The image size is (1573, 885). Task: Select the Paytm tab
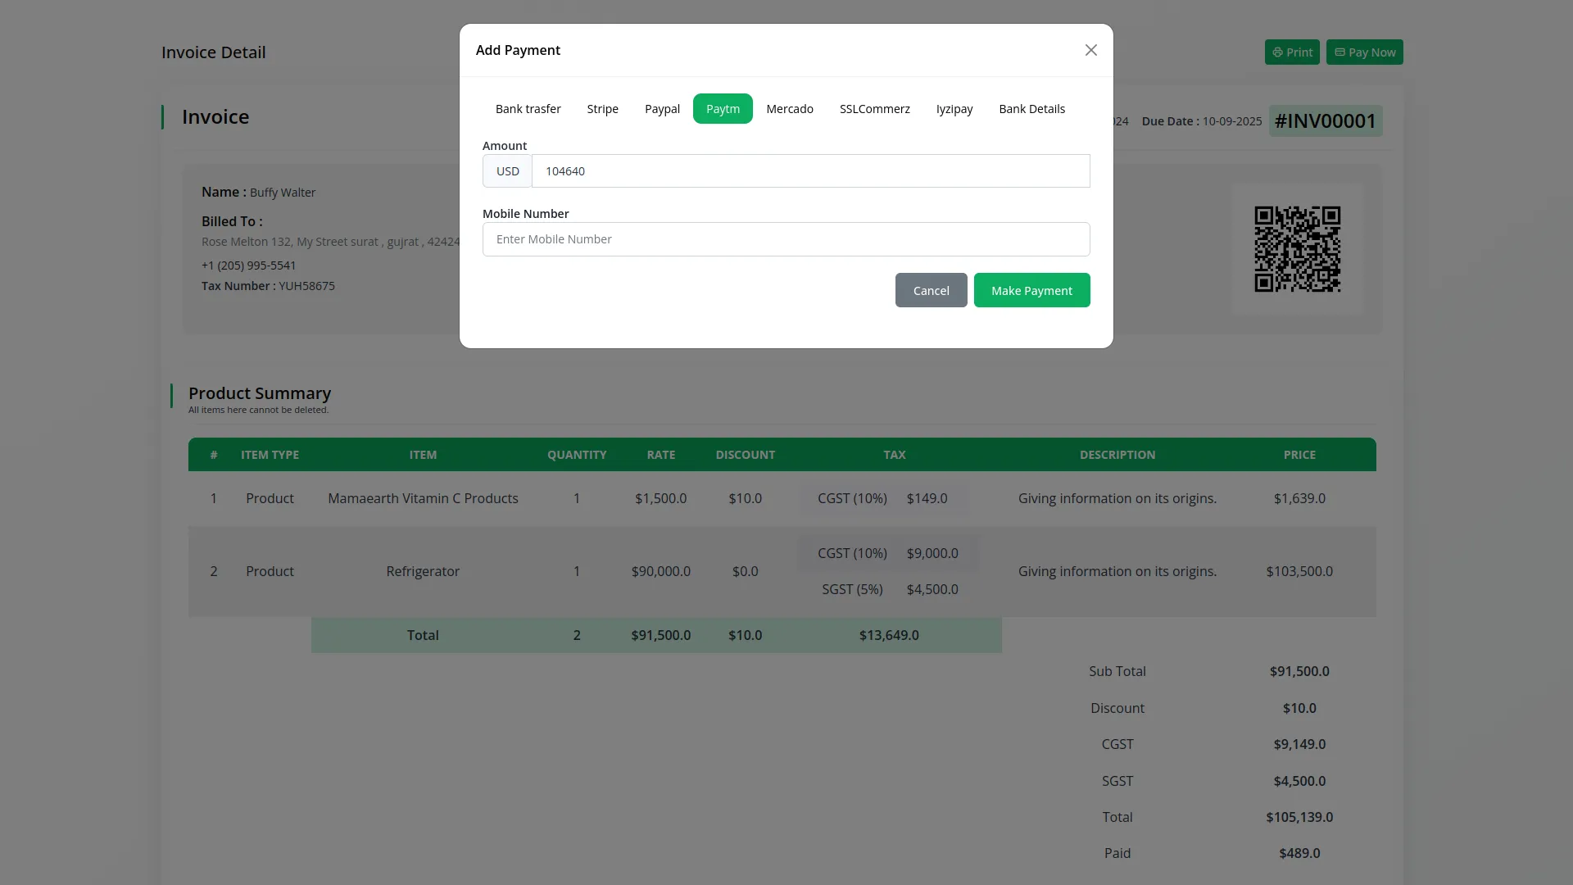point(723,109)
